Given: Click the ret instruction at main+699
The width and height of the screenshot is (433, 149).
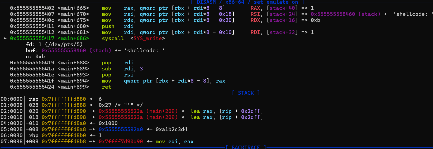Looking at the screenshot, I should 106,87.
